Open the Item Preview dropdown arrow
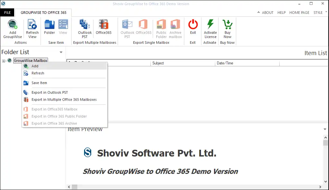329x190 pixels. click(x=325, y=129)
